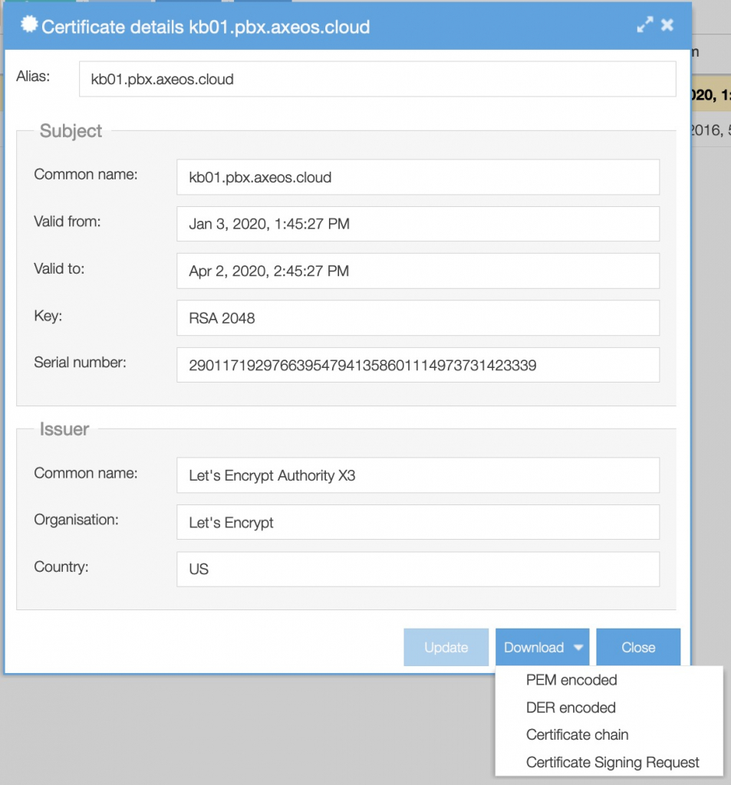Click the Subject Common name field
731x785 pixels.
click(417, 177)
